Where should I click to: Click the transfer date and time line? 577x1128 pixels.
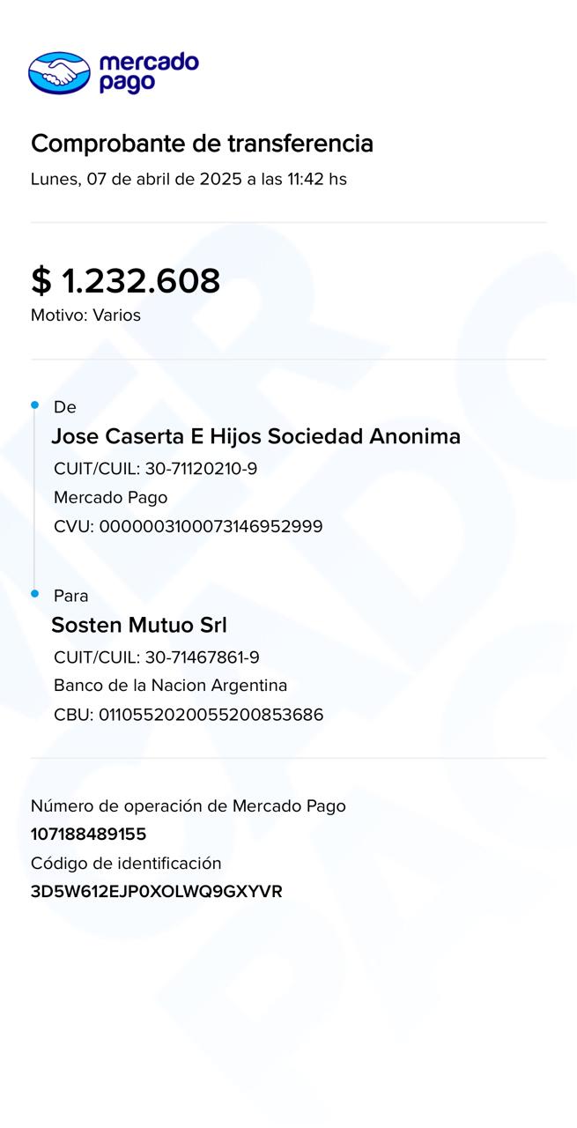[x=189, y=179]
